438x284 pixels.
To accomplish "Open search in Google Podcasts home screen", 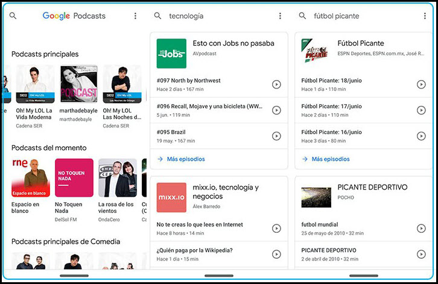I will pos(13,16).
